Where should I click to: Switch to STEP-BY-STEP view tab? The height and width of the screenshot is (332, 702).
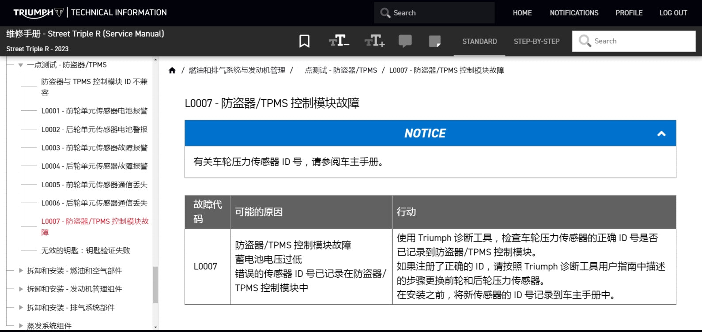(x=536, y=41)
